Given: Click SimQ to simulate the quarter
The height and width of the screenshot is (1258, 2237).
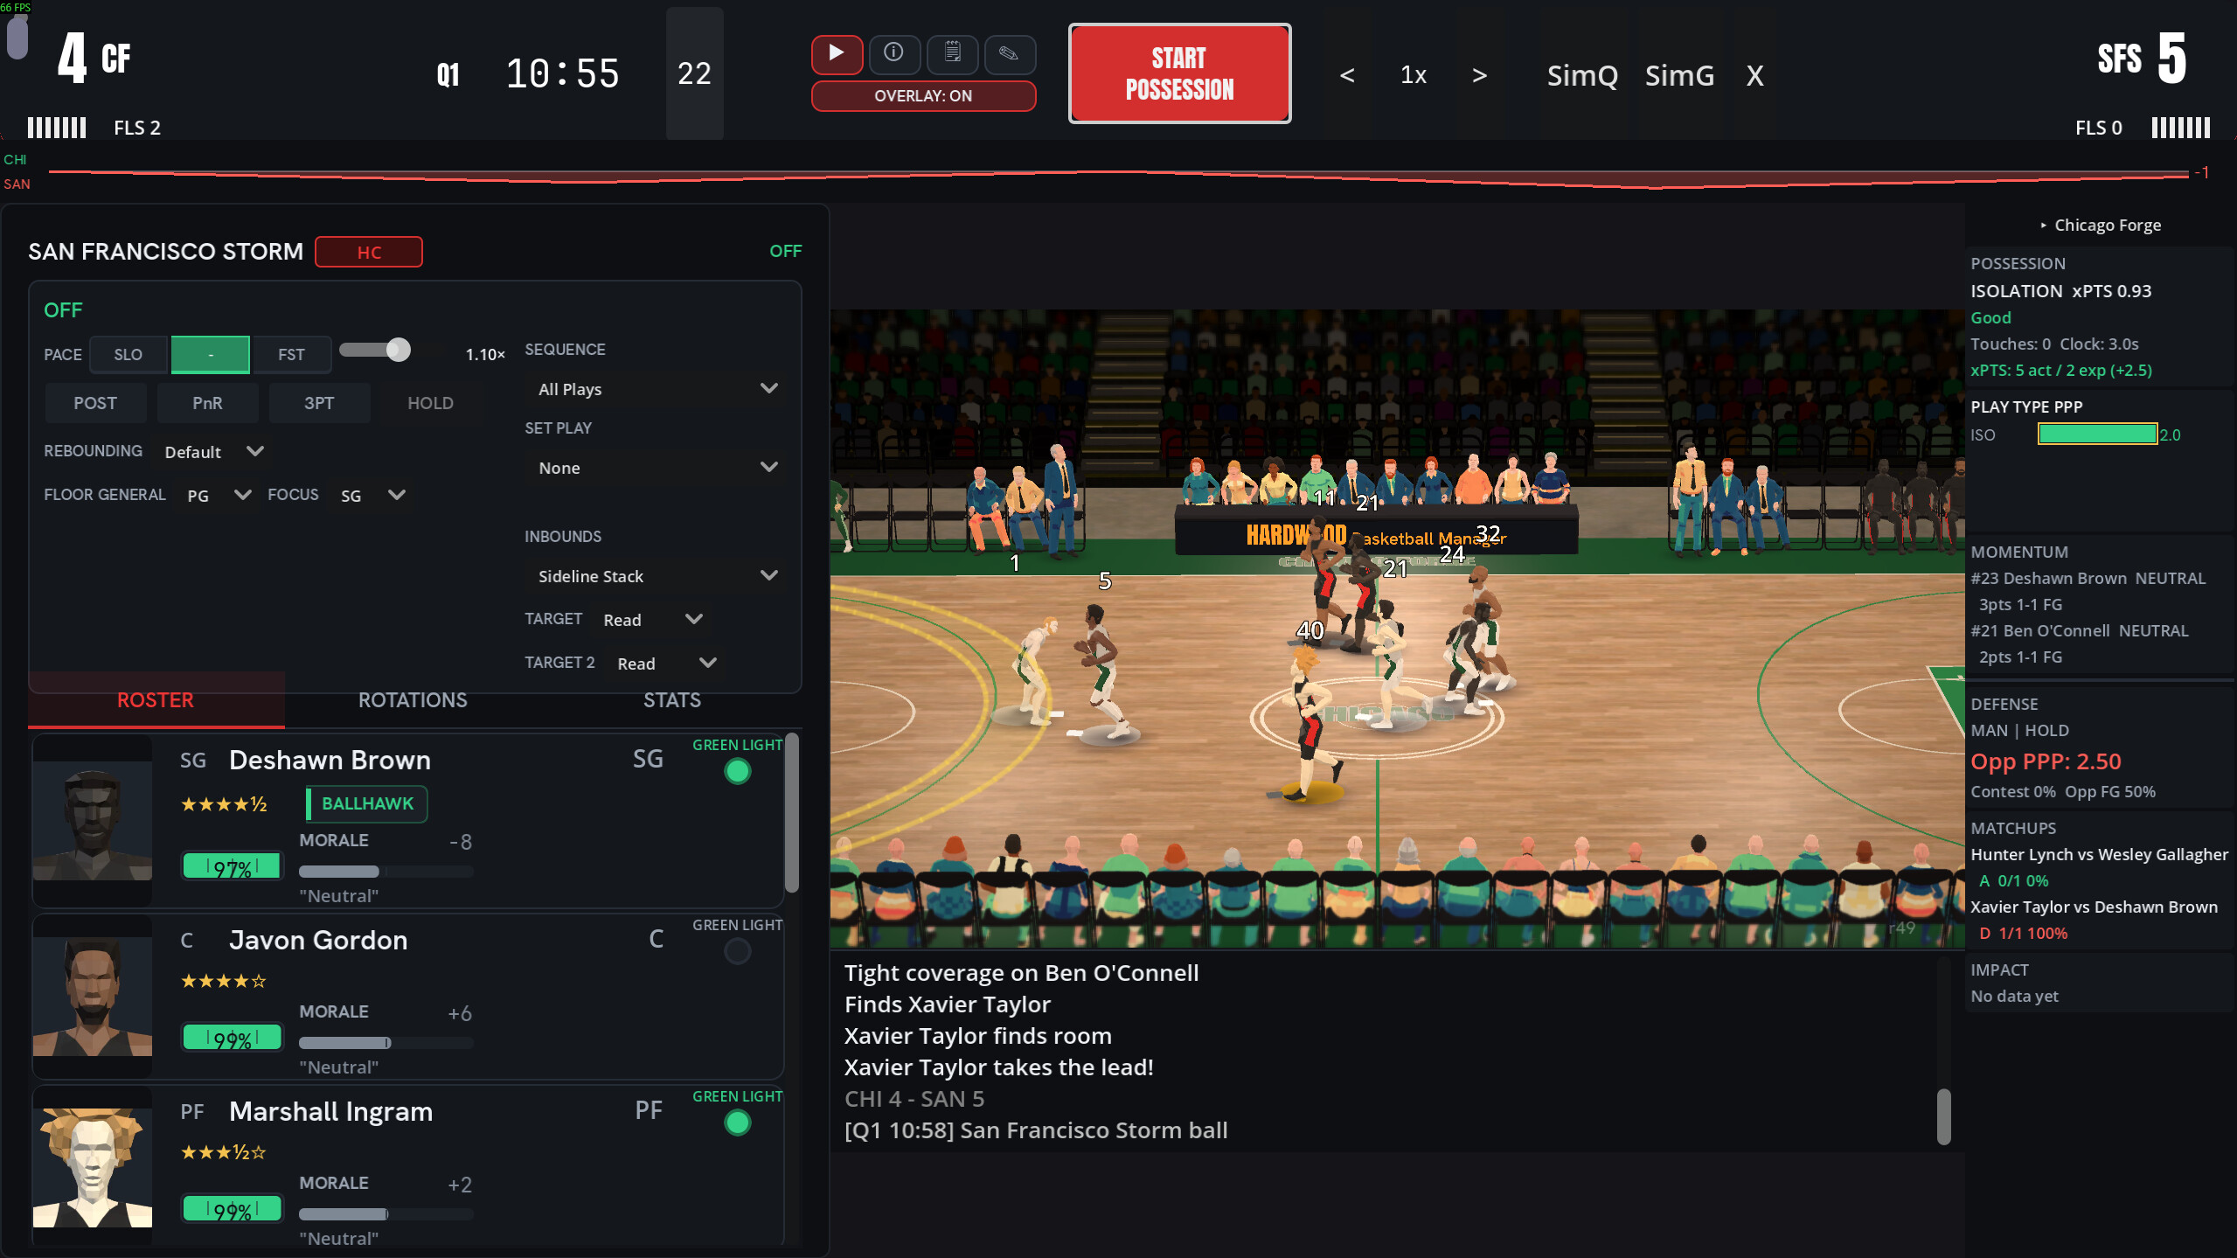Looking at the screenshot, I should [1582, 75].
